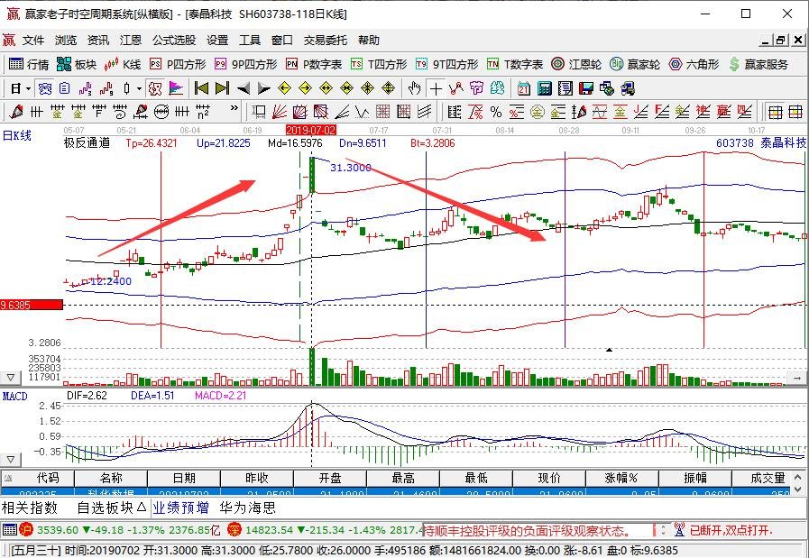This screenshot has height=558, width=809.
Task: Open the 资讯 menu
Action: pyautogui.click(x=98, y=41)
